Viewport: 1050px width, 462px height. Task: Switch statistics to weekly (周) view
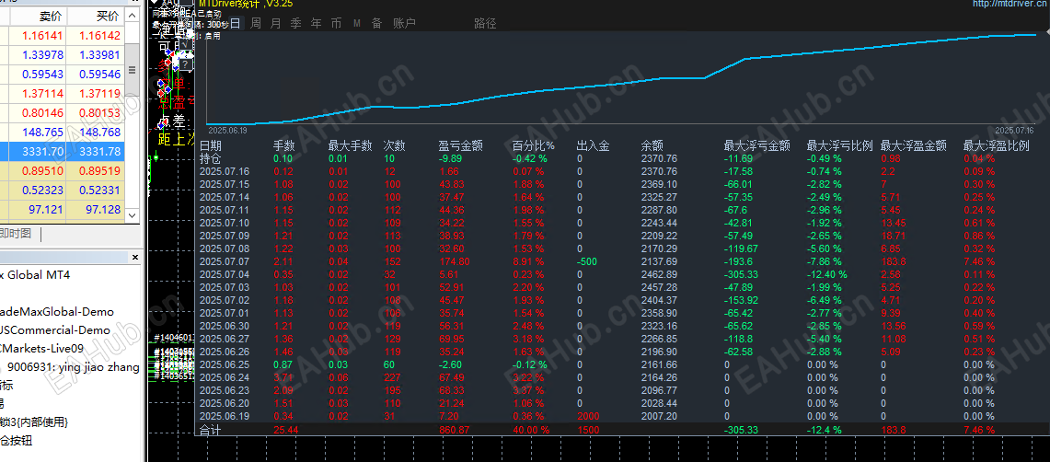click(256, 23)
